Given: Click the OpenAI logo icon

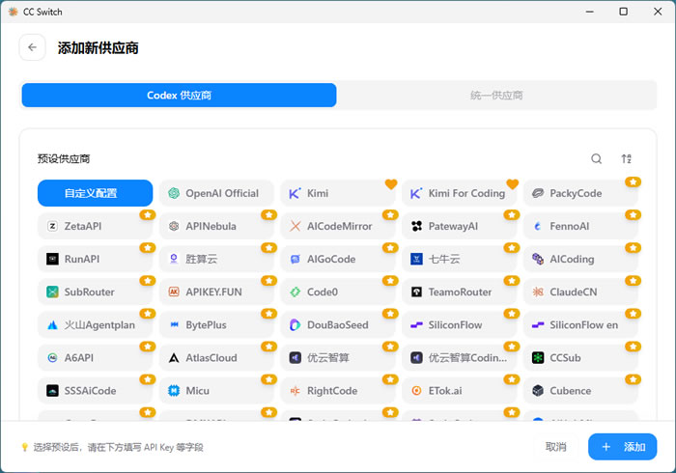Looking at the screenshot, I should pos(174,193).
